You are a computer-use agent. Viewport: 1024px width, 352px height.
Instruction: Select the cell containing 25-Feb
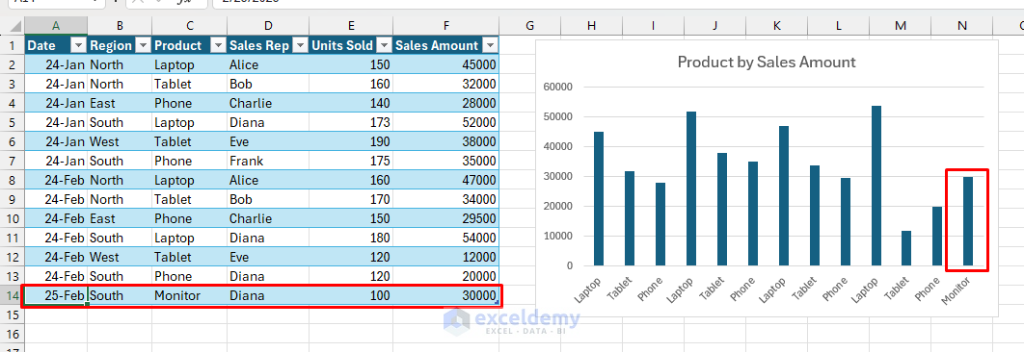[x=56, y=295]
